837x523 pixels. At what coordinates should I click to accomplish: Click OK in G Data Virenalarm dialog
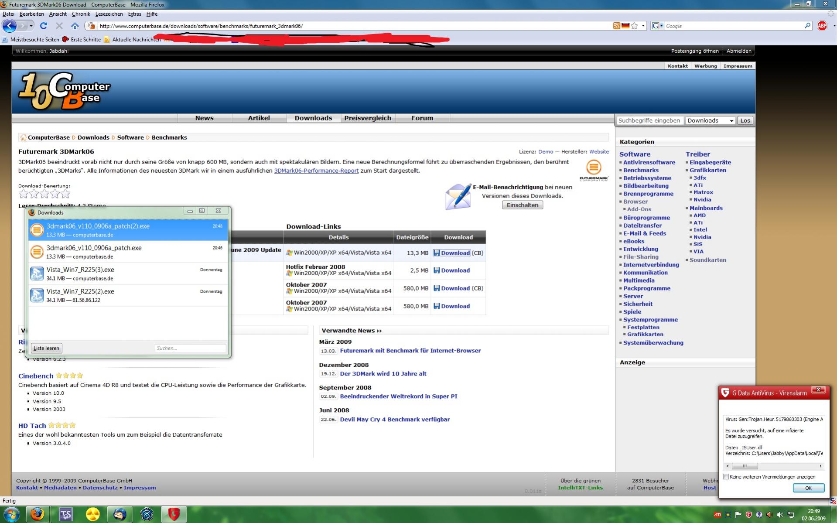coord(808,488)
